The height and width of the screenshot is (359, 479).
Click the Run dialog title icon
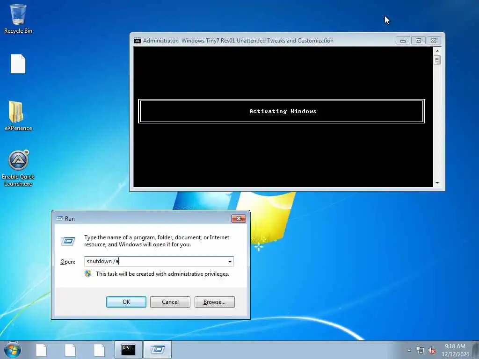pyautogui.click(x=60, y=219)
